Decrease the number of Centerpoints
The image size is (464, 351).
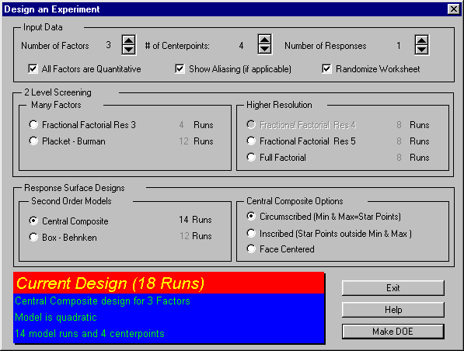[264, 49]
